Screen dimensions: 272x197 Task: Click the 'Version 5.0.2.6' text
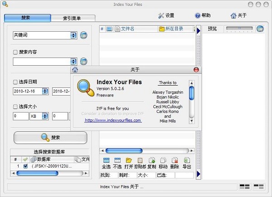coord(110,89)
